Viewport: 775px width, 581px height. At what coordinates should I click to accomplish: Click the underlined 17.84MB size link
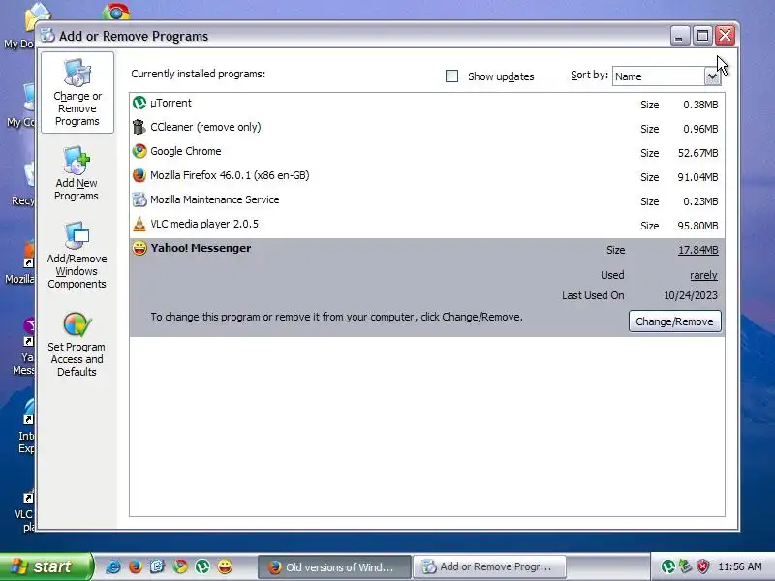(697, 250)
